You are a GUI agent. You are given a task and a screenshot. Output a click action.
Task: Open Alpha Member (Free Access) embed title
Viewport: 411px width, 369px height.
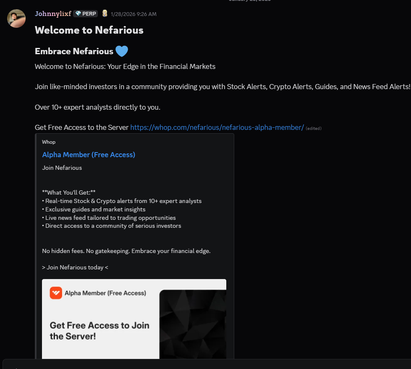pyautogui.click(x=89, y=155)
